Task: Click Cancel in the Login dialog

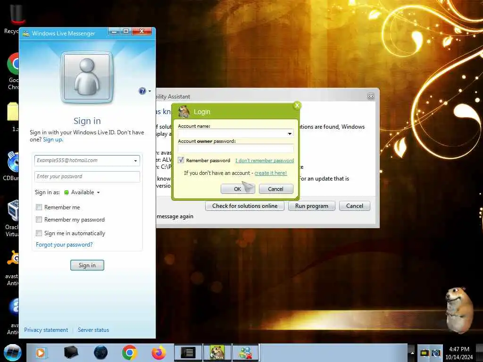Action: (275, 189)
